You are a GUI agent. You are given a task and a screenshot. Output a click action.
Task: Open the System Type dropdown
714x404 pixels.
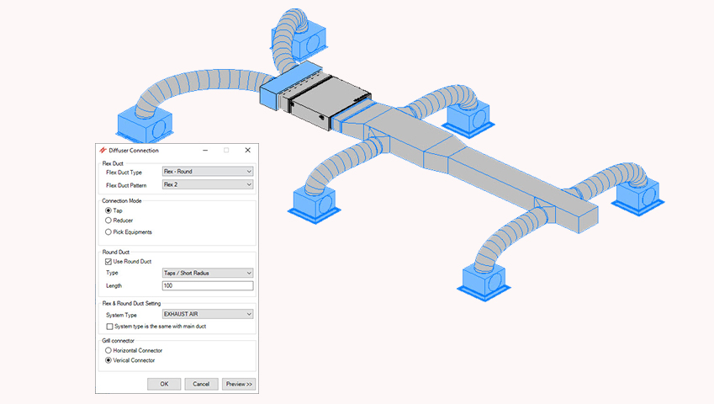[208, 314]
